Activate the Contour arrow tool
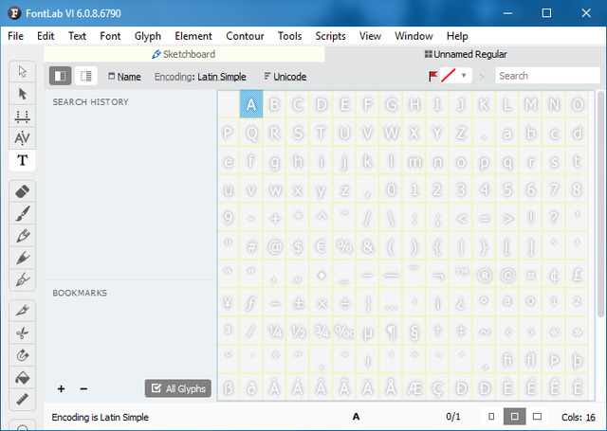The width and height of the screenshot is (607, 431). point(22,93)
